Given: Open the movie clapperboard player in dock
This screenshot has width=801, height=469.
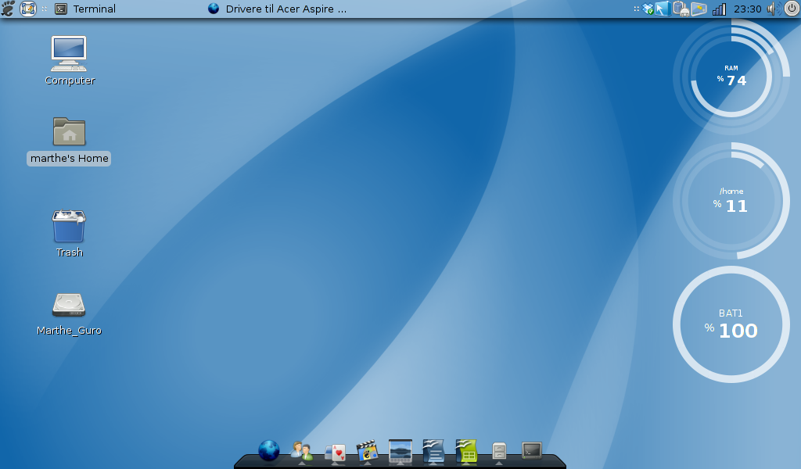Looking at the screenshot, I should [368, 450].
